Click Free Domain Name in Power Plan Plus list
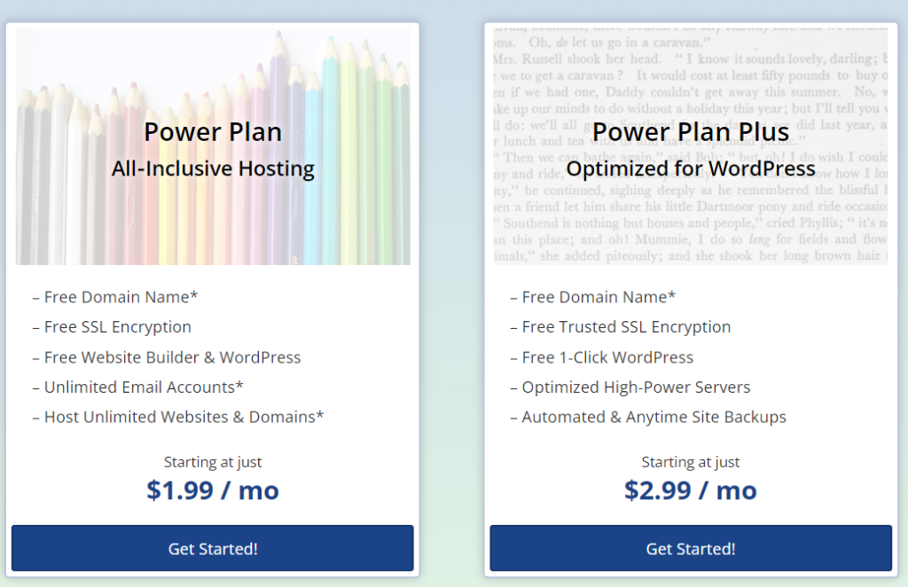908x587 pixels. (599, 297)
